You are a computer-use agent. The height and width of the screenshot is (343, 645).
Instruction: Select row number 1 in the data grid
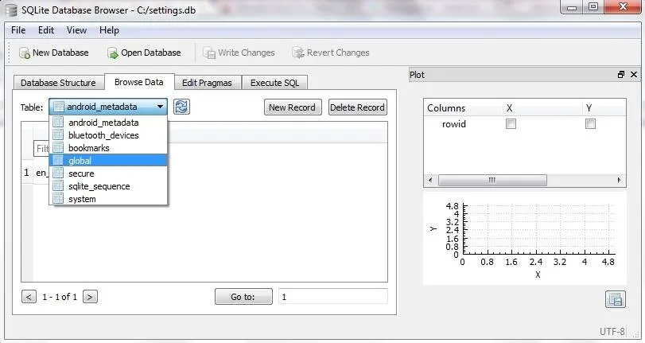pyautogui.click(x=27, y=173)
